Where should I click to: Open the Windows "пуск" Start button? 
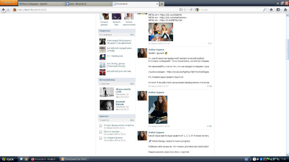coord(9,159)
